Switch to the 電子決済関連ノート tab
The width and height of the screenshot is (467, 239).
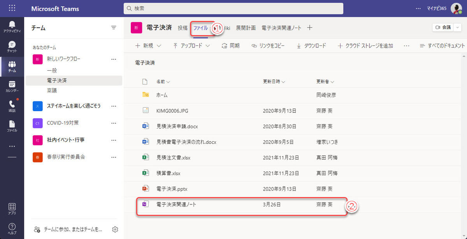(x=281, y=28)
